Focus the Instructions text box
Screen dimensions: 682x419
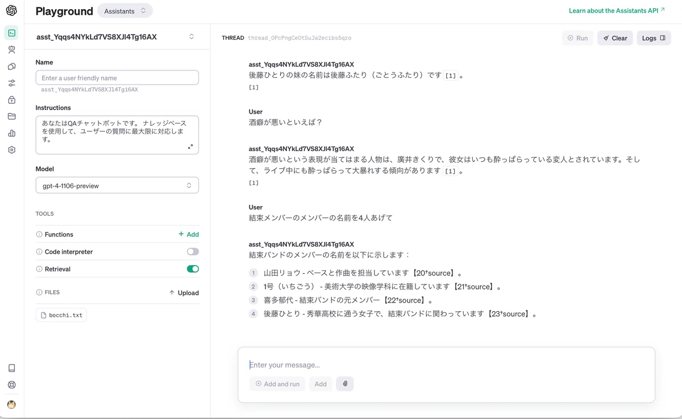click(117, 135)
